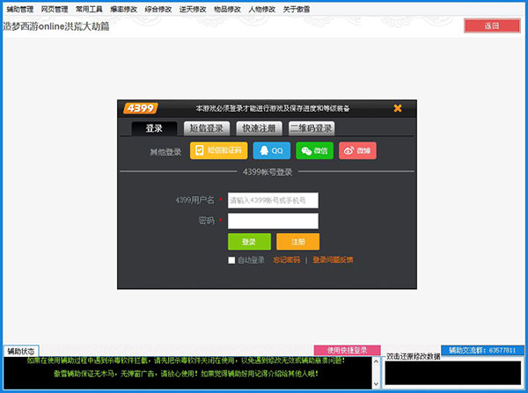
Task: Log in with 微信 (WeChat)
Action: (x=314, y=150)
